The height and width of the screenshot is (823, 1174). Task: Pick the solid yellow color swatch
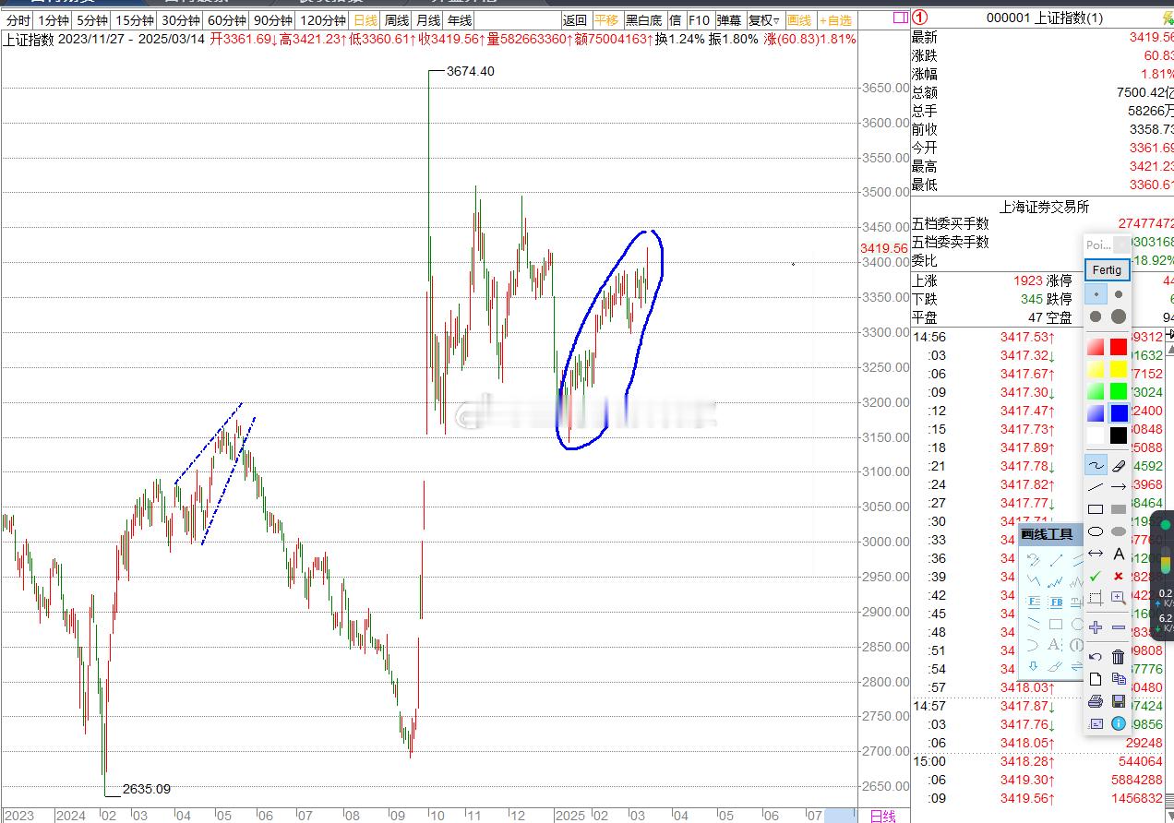click(x=1119, y=369)
